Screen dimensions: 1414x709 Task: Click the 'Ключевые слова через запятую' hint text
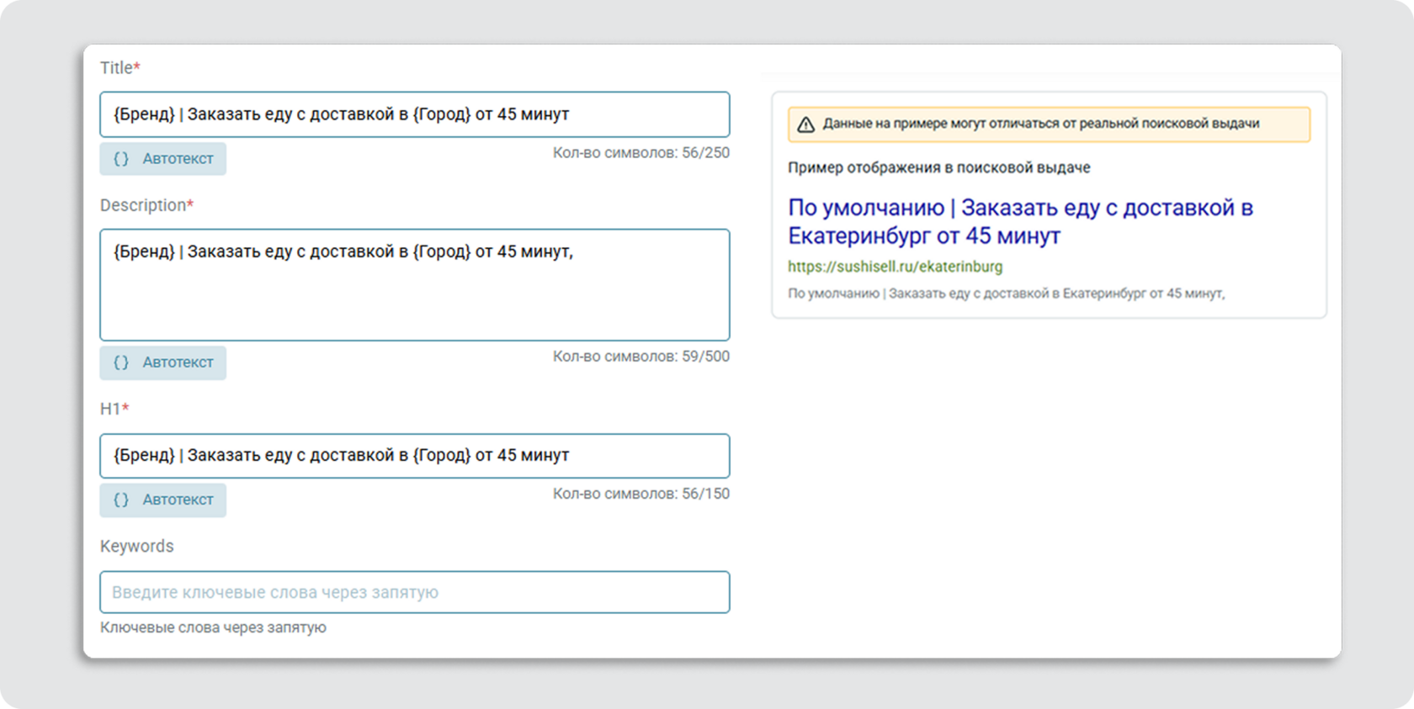213,627
